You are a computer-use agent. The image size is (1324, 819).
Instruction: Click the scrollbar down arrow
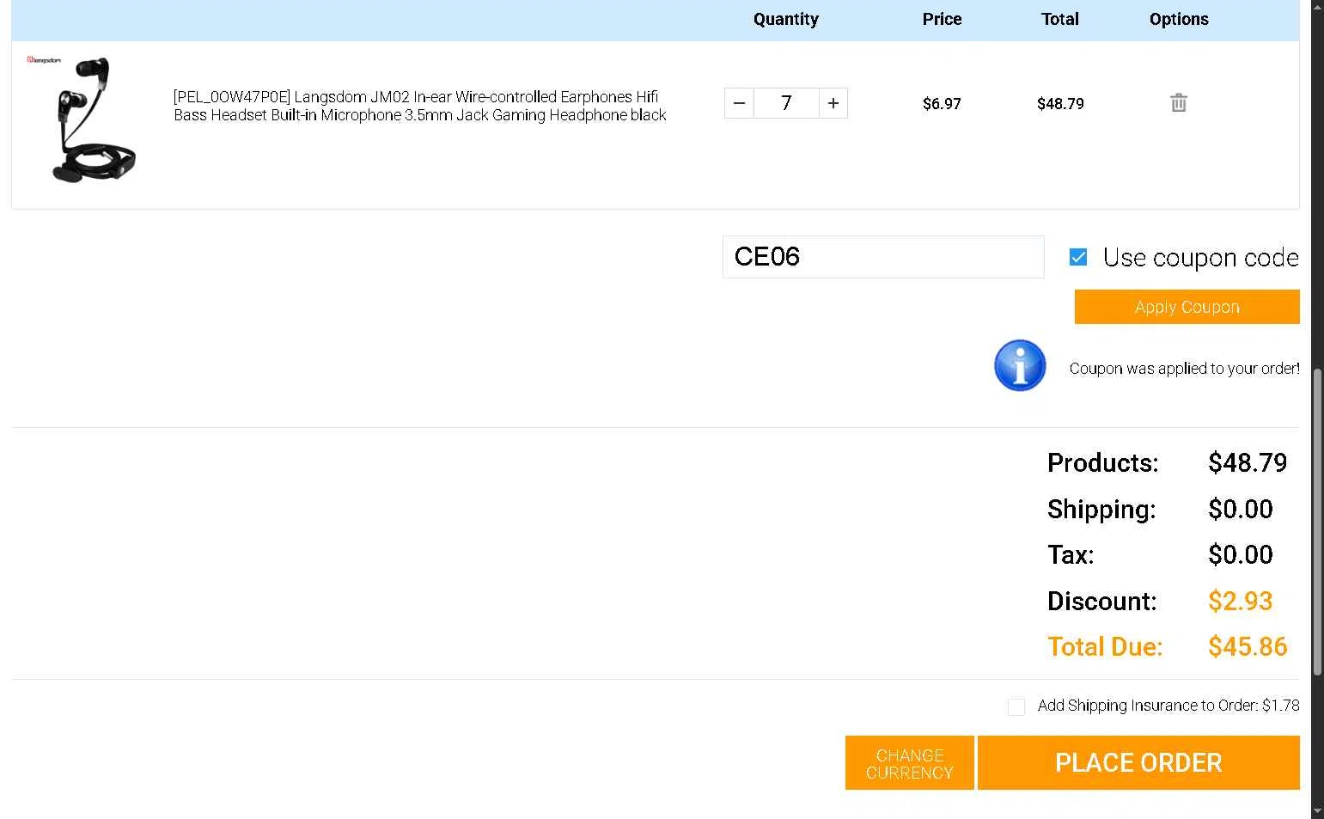(x=1317, y=811)
